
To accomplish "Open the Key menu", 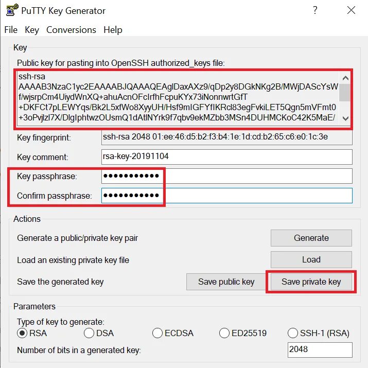I will 32,30.
